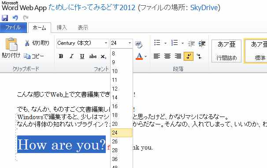Increase paragraph indent
Image resolution: width=267 pixels, height=168 pixels.
coord(202,44)
